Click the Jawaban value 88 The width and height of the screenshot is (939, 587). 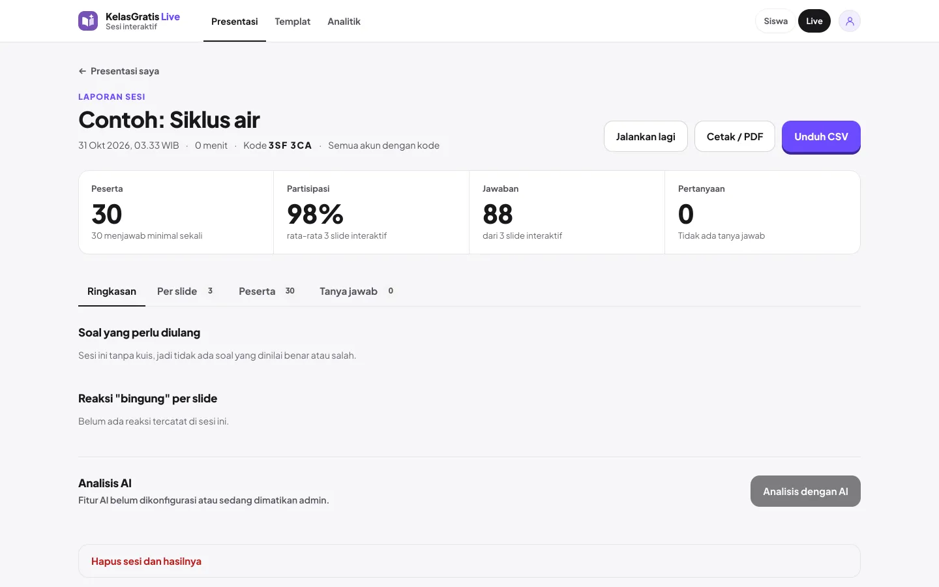pyautogui.click(x=498, y=214)
